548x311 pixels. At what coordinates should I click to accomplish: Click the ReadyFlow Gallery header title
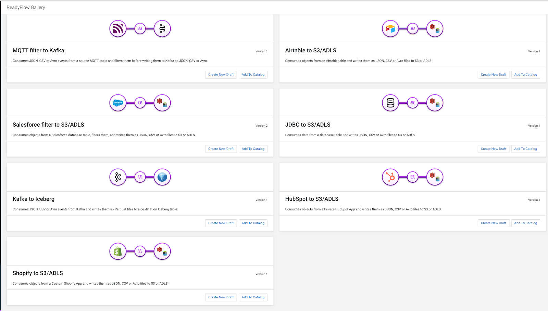[x=26, y=7]
